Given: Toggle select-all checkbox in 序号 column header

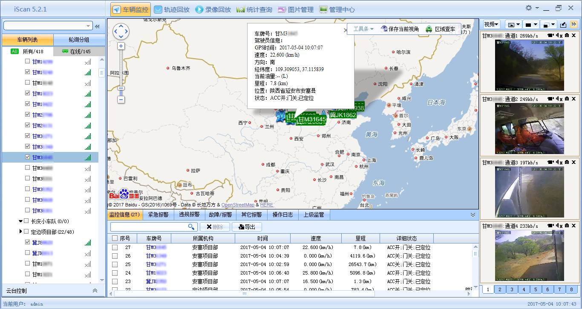Looking at the screenshot, I should (x=115, y=238).
